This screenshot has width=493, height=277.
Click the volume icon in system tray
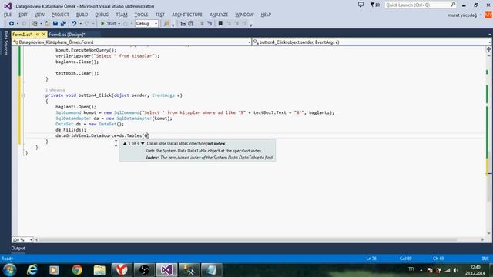coord(456,270)
